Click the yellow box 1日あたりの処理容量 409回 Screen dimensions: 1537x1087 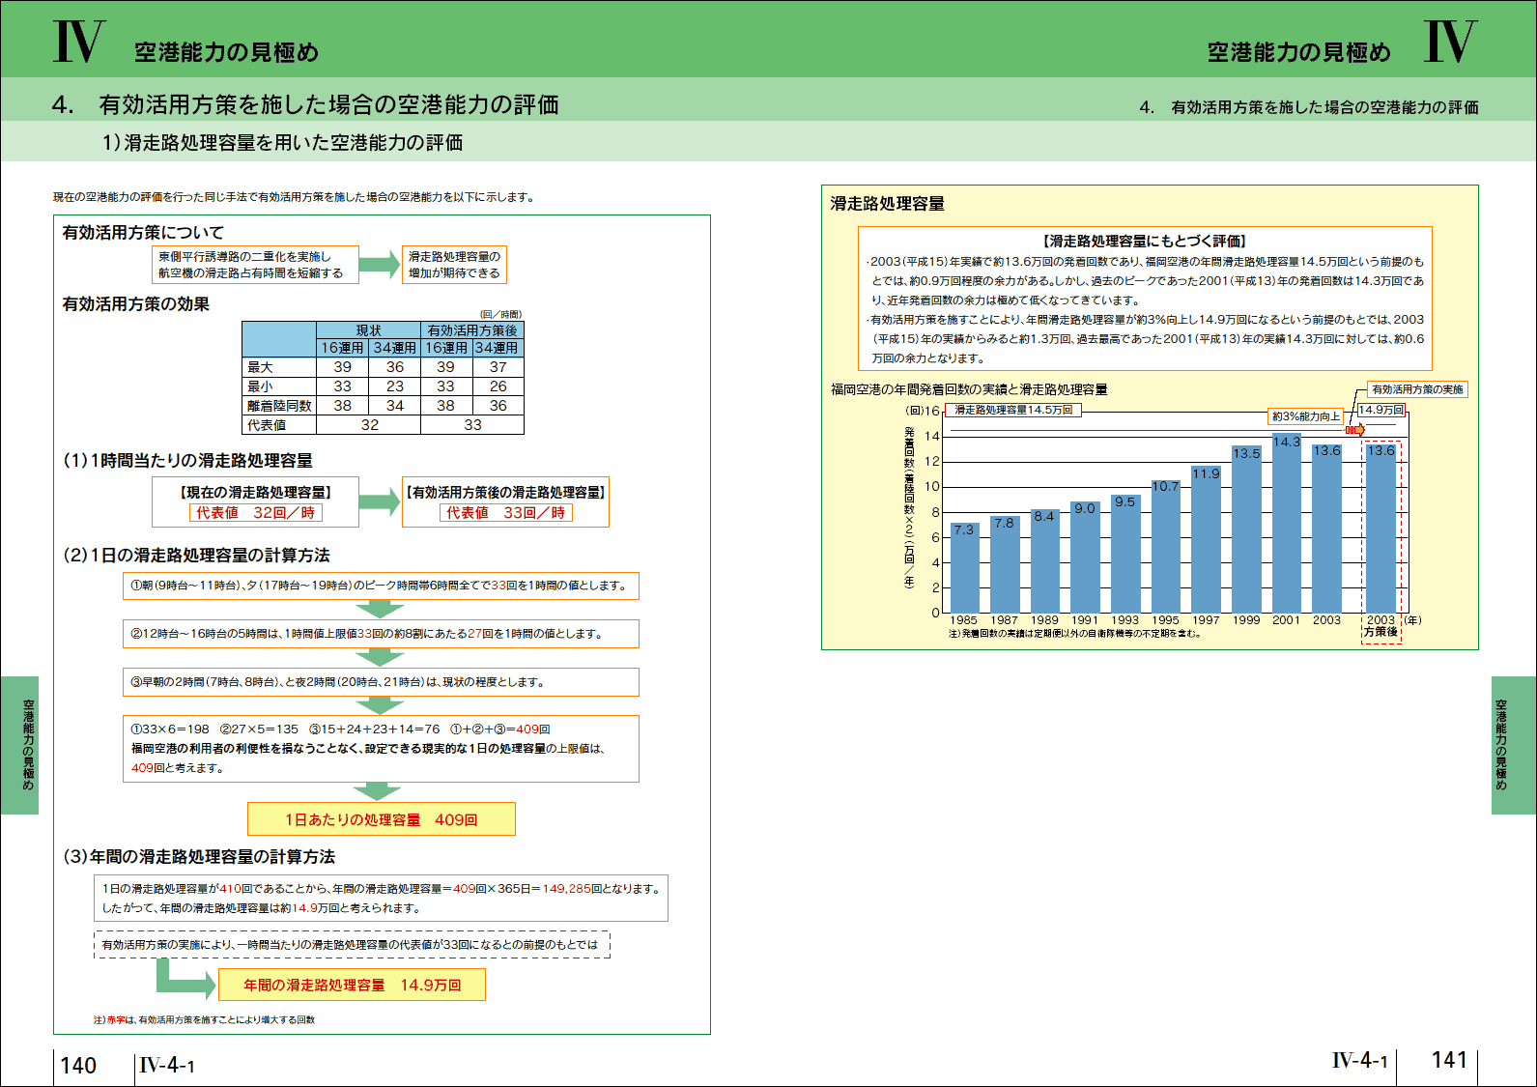pyautogui.click(x=382, y=819)
